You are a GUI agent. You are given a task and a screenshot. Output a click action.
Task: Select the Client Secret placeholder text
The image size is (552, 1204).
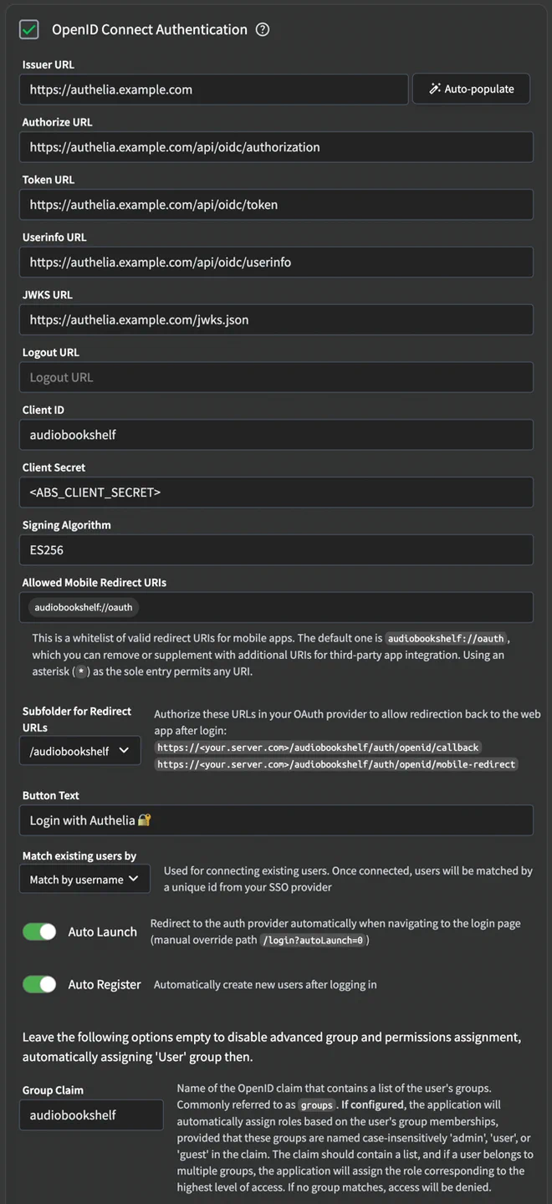click(276, 492)
